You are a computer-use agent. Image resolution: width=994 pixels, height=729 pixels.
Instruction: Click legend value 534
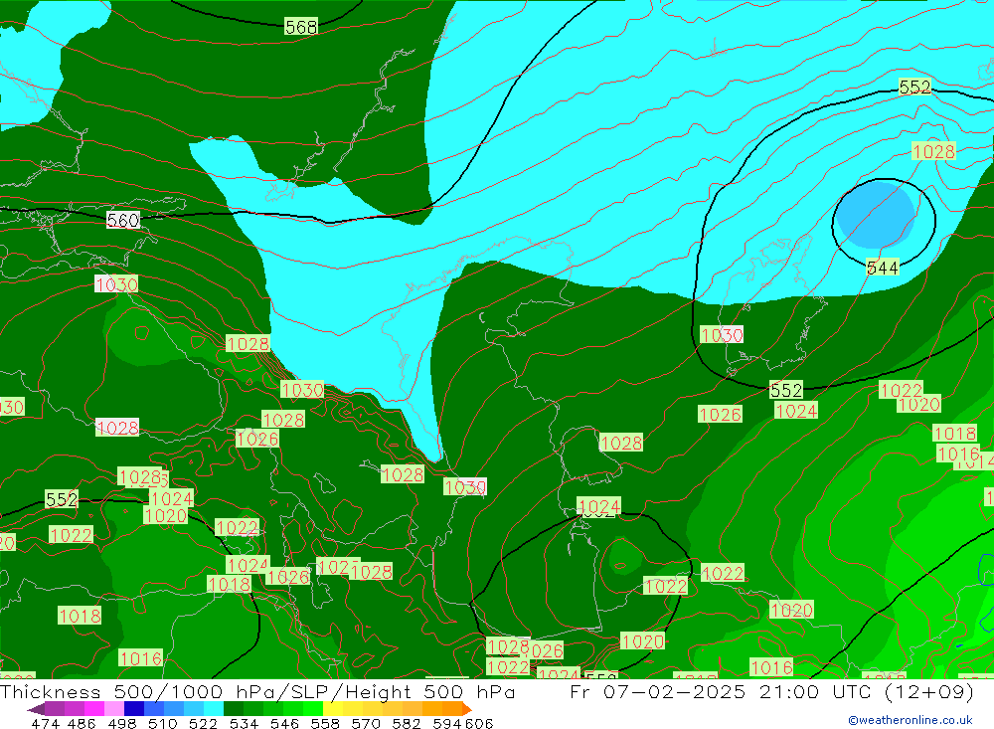pos(245,723)
